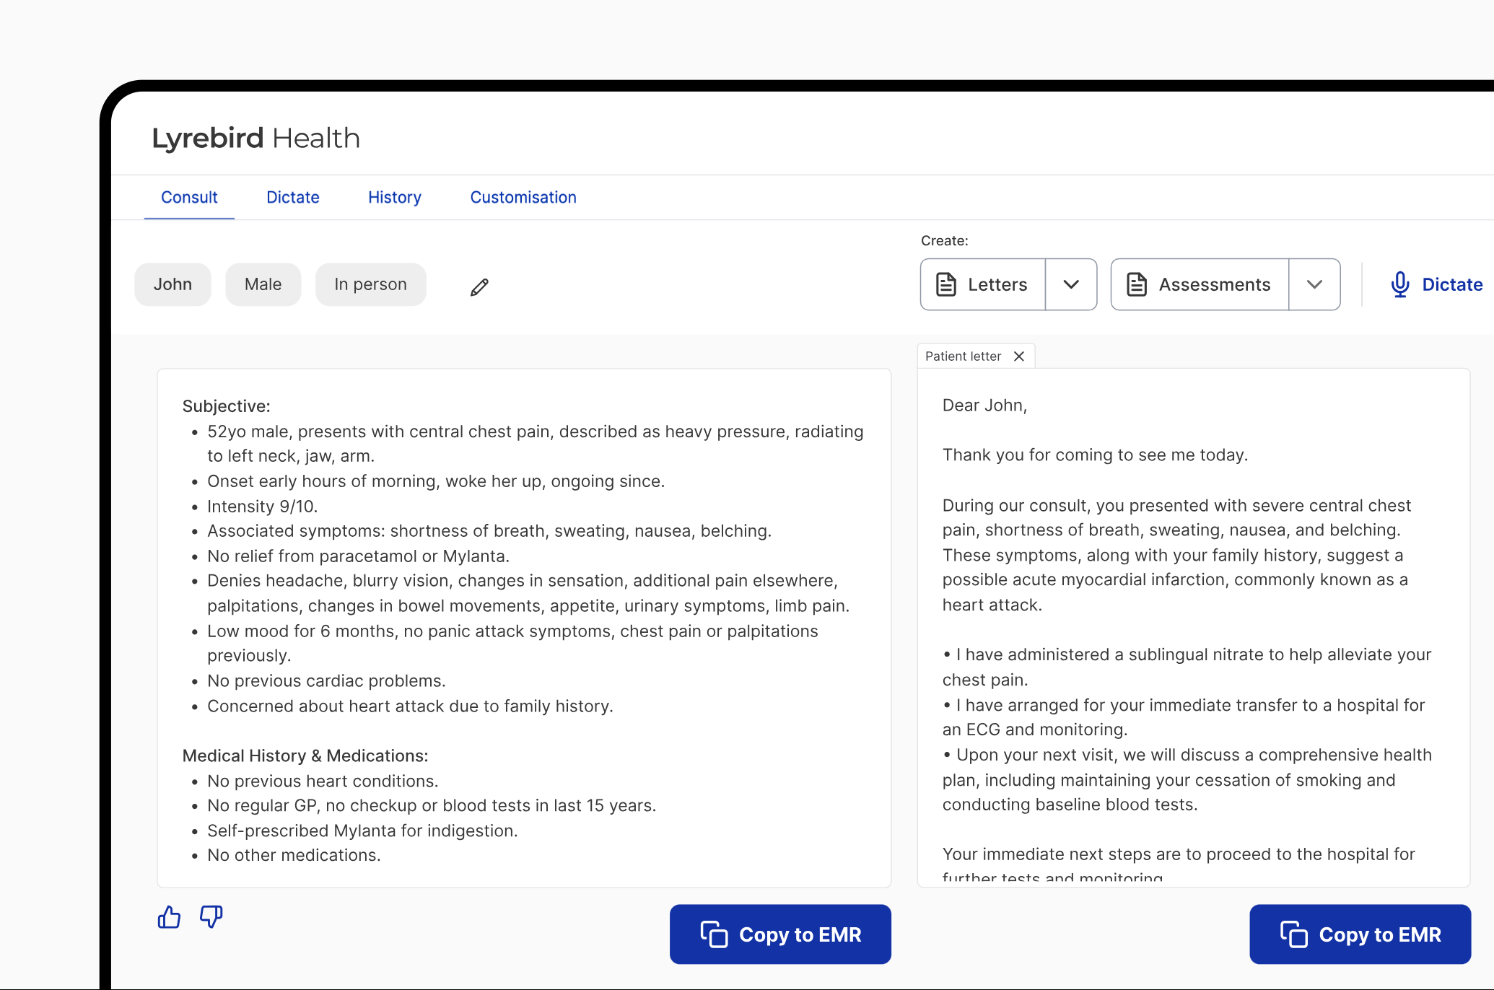Click 'No relief from paracetamol or Mylanta.' line
Viewport: 1494px width, 990px height.
(x=358, y=556)
